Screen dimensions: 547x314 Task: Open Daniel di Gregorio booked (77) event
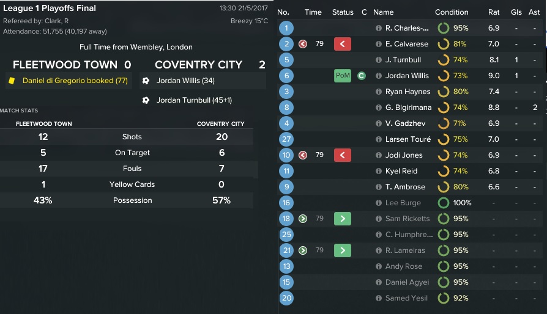75,81
